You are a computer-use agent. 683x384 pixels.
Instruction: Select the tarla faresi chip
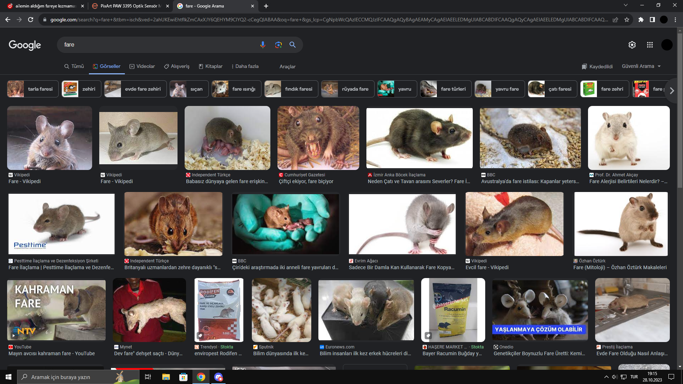(33, 89)
